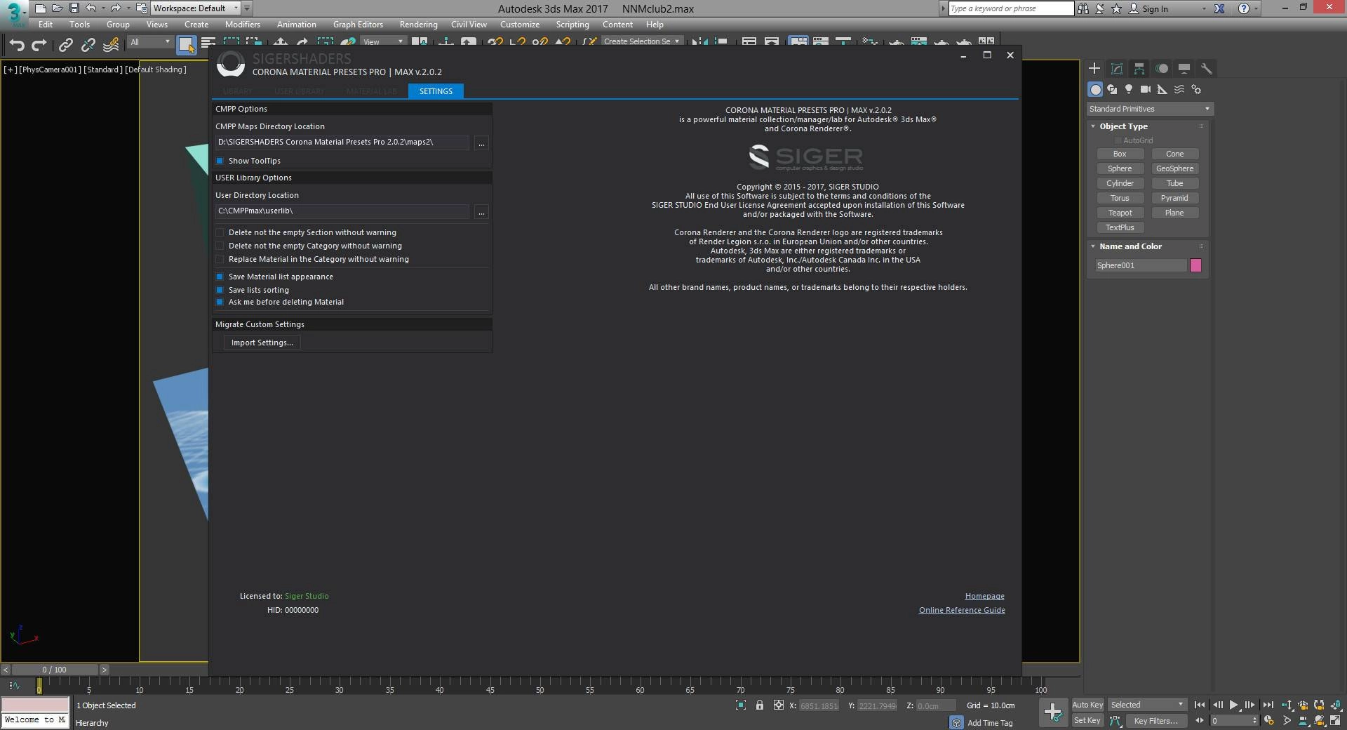1347x730 pixels.
Task: Click the Undo icon in main toolbar
Action: coord(17,46)
